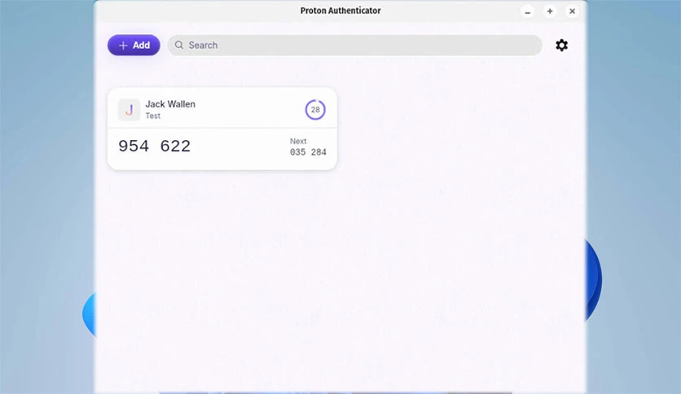Focus the Search input field

coord(355,45)
